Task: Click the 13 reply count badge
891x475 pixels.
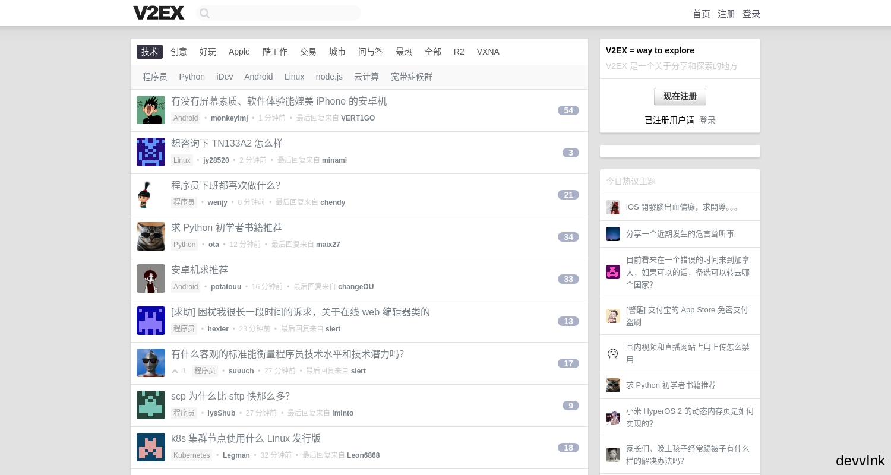Action: pyautogui.click(x=568, y=321)
